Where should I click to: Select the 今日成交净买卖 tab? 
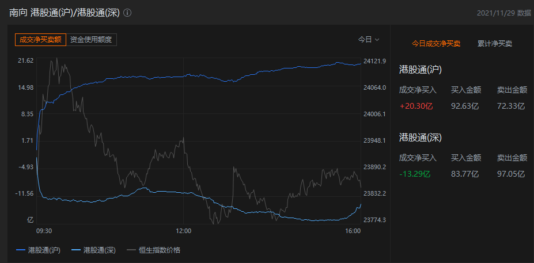[x=436, y=44]
